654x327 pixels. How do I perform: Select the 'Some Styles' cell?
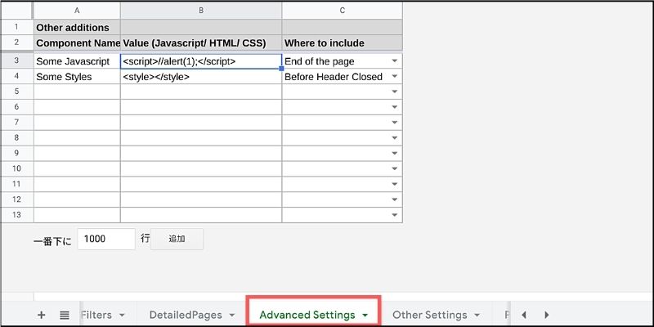point(77,77)
